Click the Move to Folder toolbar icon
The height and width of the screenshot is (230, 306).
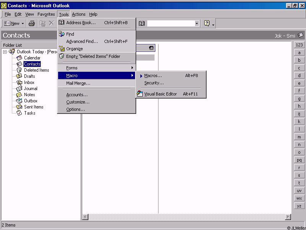click(x=43, y=23)
